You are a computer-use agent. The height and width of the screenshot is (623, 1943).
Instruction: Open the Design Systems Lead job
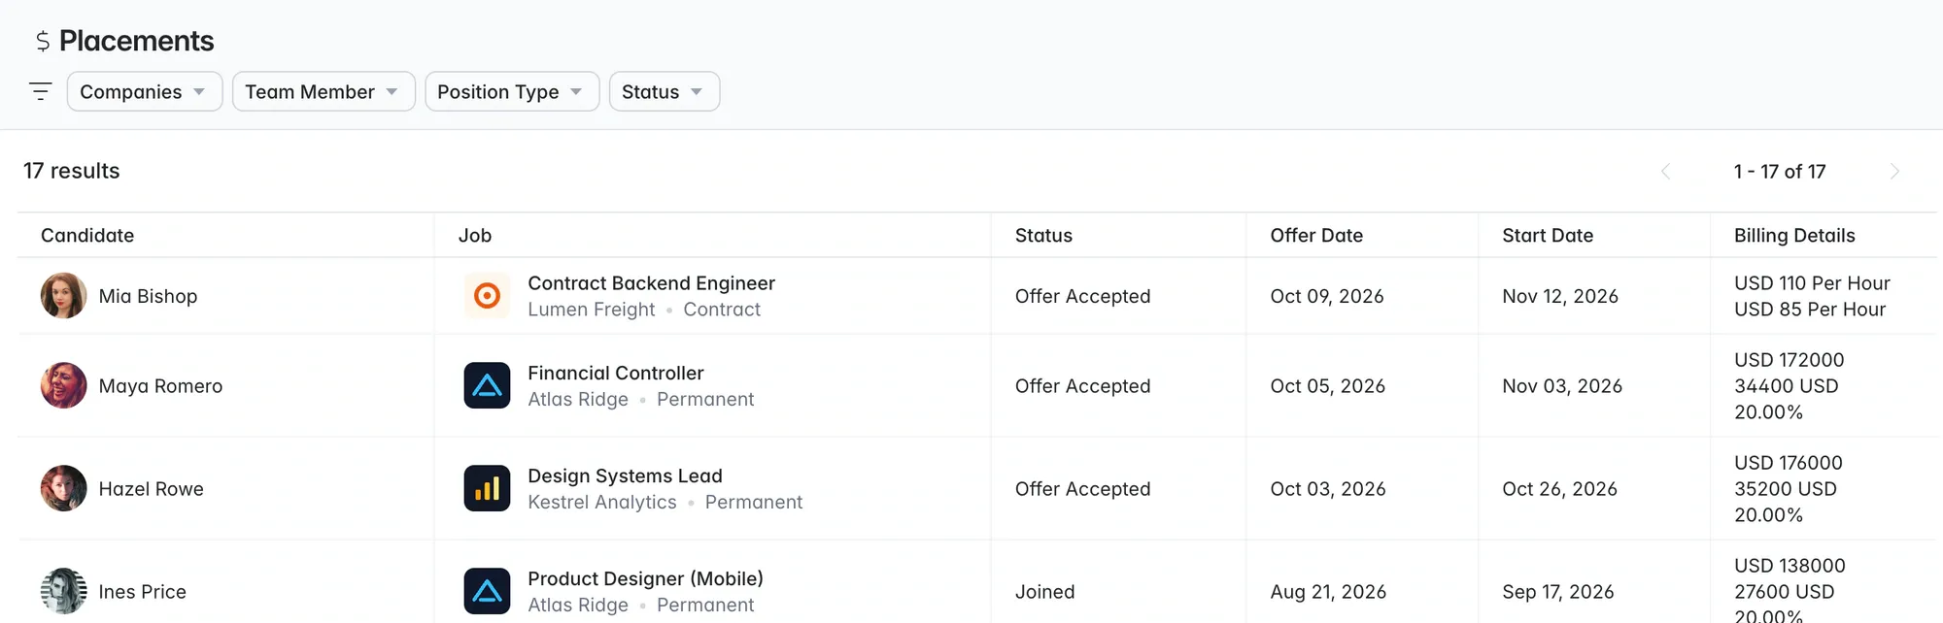(625, 475)
